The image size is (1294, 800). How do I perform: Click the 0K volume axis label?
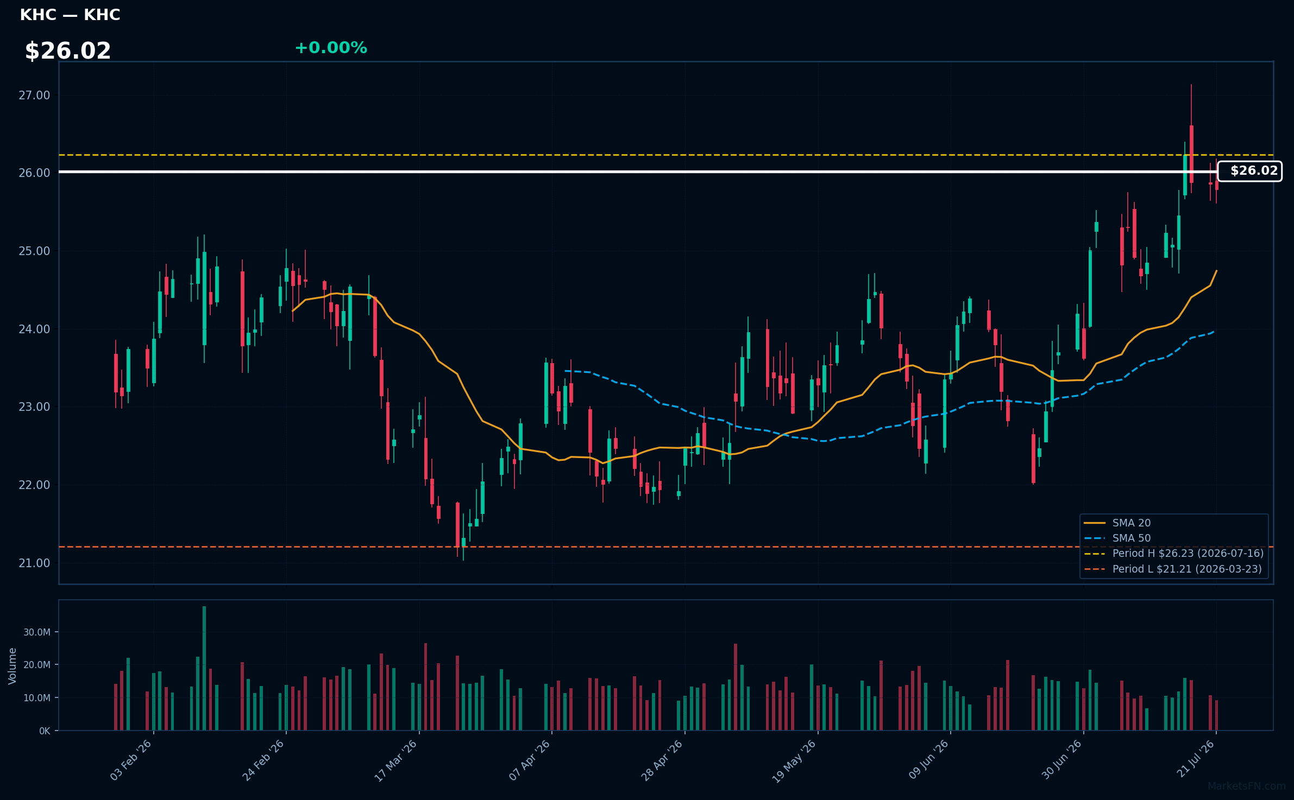[45, 731]
